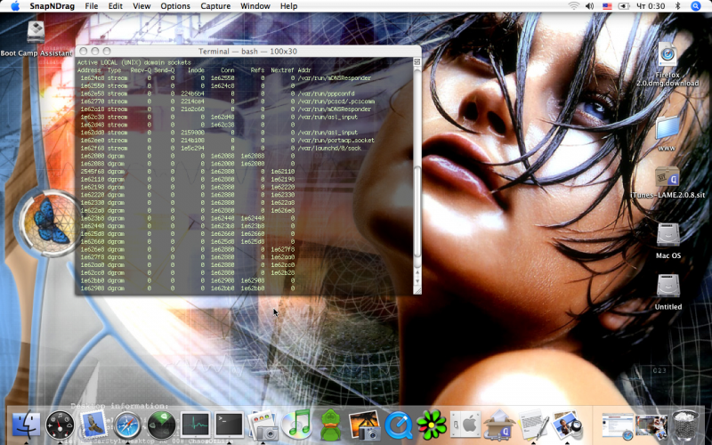Zoom the Terminal window
The width and height of the screenshot is (712, 445).
[107, 51]
